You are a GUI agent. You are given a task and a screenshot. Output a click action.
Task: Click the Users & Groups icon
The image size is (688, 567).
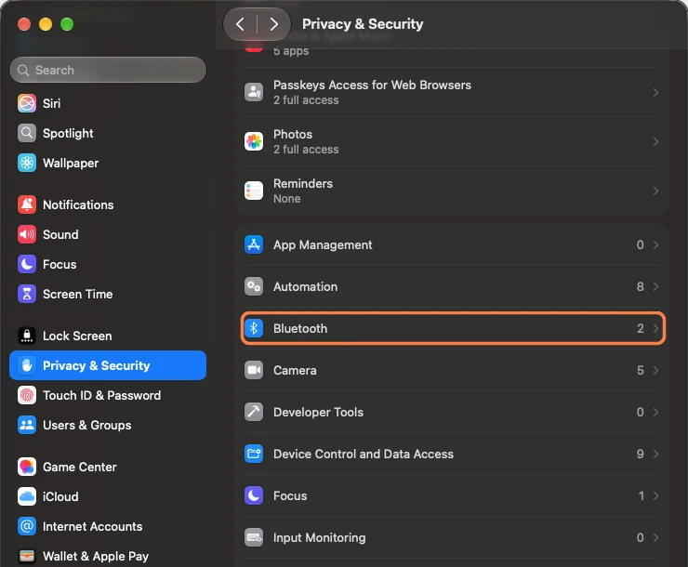pos(27,426)
